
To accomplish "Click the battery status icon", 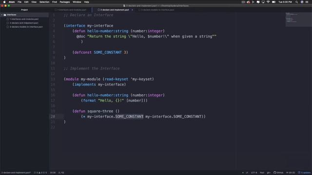I will (274, 2).
